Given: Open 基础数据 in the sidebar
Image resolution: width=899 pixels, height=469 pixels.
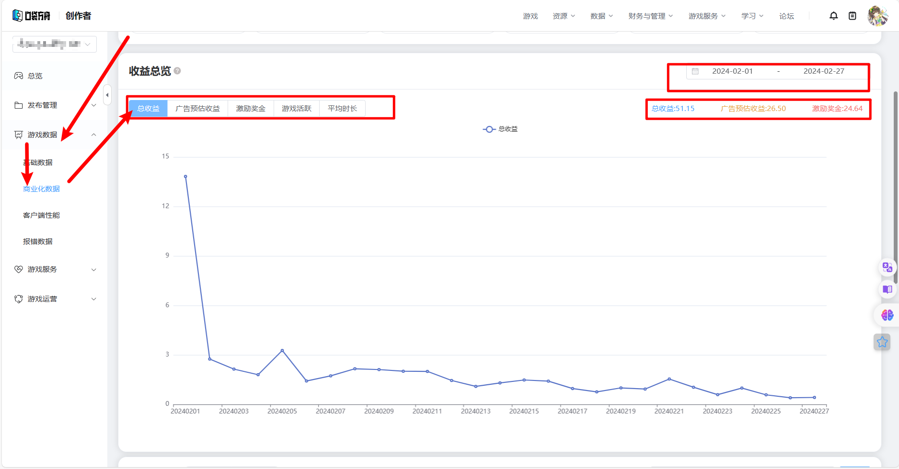Looking at the screenshot, I should [38, 163].
